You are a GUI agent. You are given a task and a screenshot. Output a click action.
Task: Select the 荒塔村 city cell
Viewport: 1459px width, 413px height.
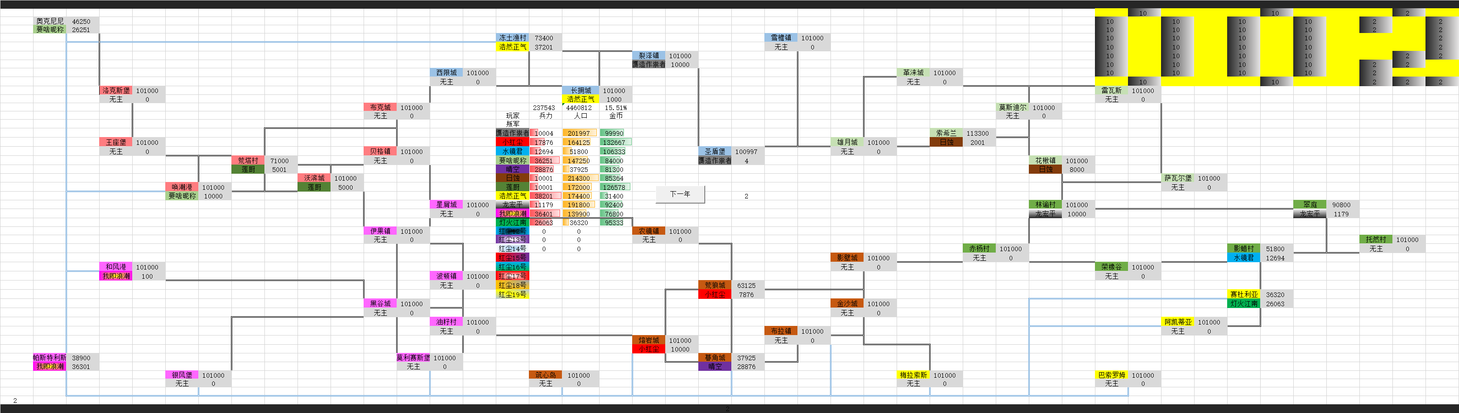pyautogui.click(x=247, y=161)
